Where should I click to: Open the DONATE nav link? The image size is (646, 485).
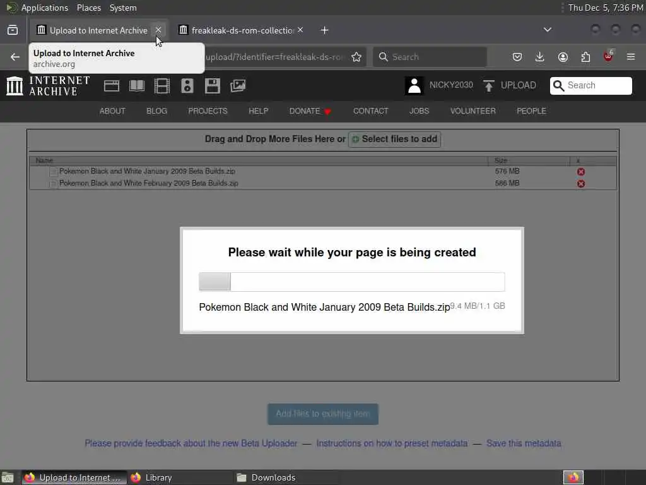click(310, 111)
